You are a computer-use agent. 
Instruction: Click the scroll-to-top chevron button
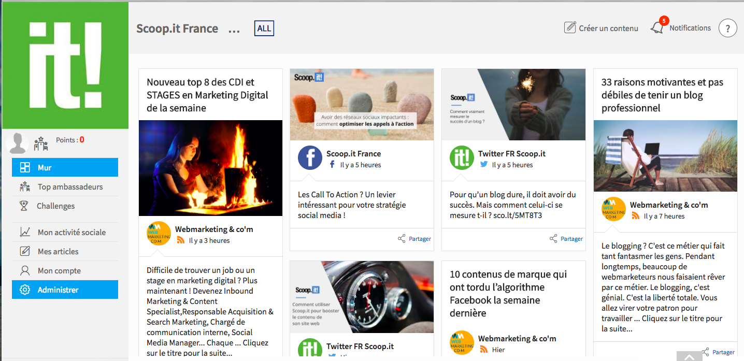point(689,356)
